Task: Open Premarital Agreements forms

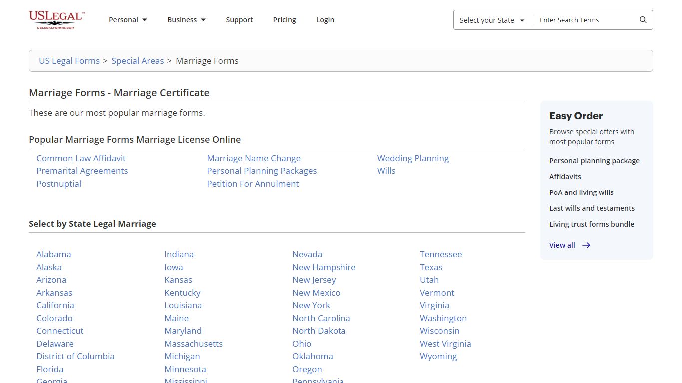Action: (82, 171)
